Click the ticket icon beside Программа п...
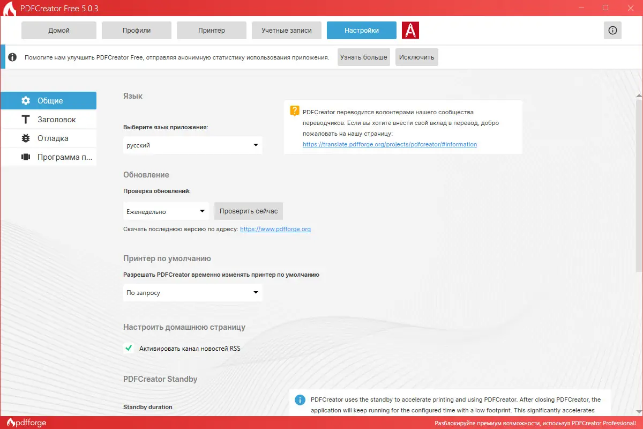Screen dimensions: 643x429 tap(25, 157)
